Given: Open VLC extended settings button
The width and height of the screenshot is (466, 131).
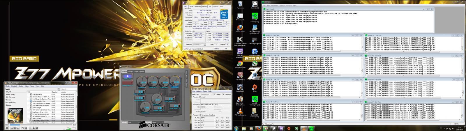Looking at the screenshot, I should (x=26, y=128).
